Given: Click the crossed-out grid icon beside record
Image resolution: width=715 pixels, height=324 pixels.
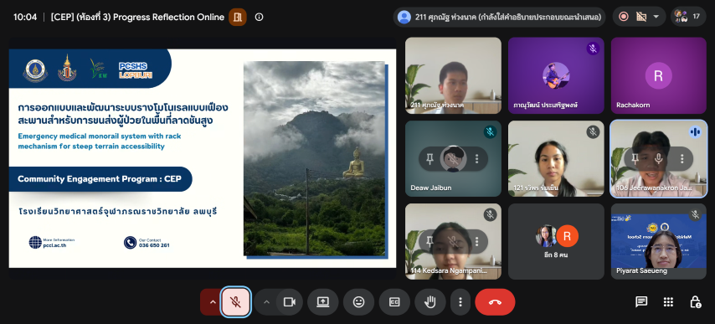Looking at the screenshot, I should coord(641,17).
